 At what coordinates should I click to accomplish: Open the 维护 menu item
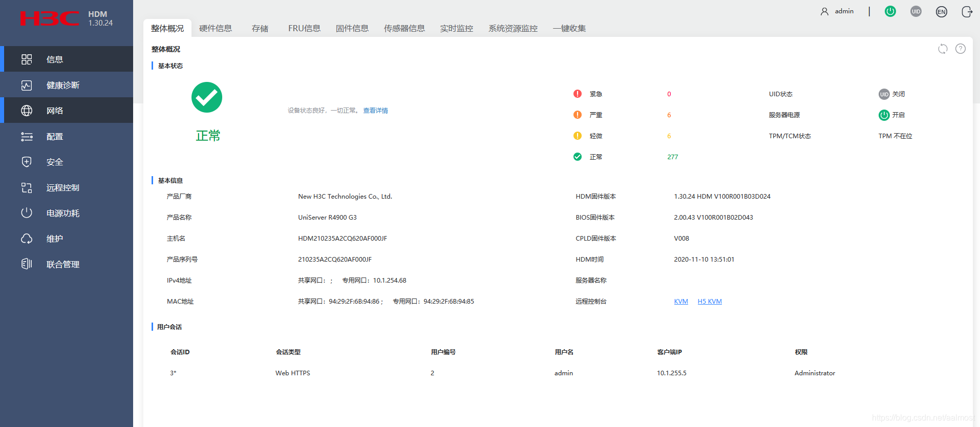pos(67,239)
